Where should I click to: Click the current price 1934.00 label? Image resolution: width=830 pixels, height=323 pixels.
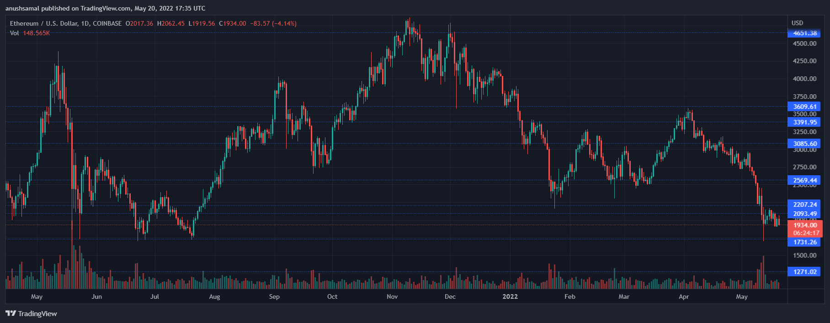click(805, 225)
